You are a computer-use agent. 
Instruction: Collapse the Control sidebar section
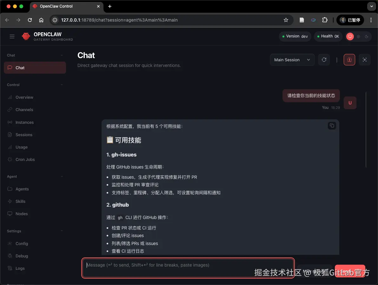click(x=35, y=85)
